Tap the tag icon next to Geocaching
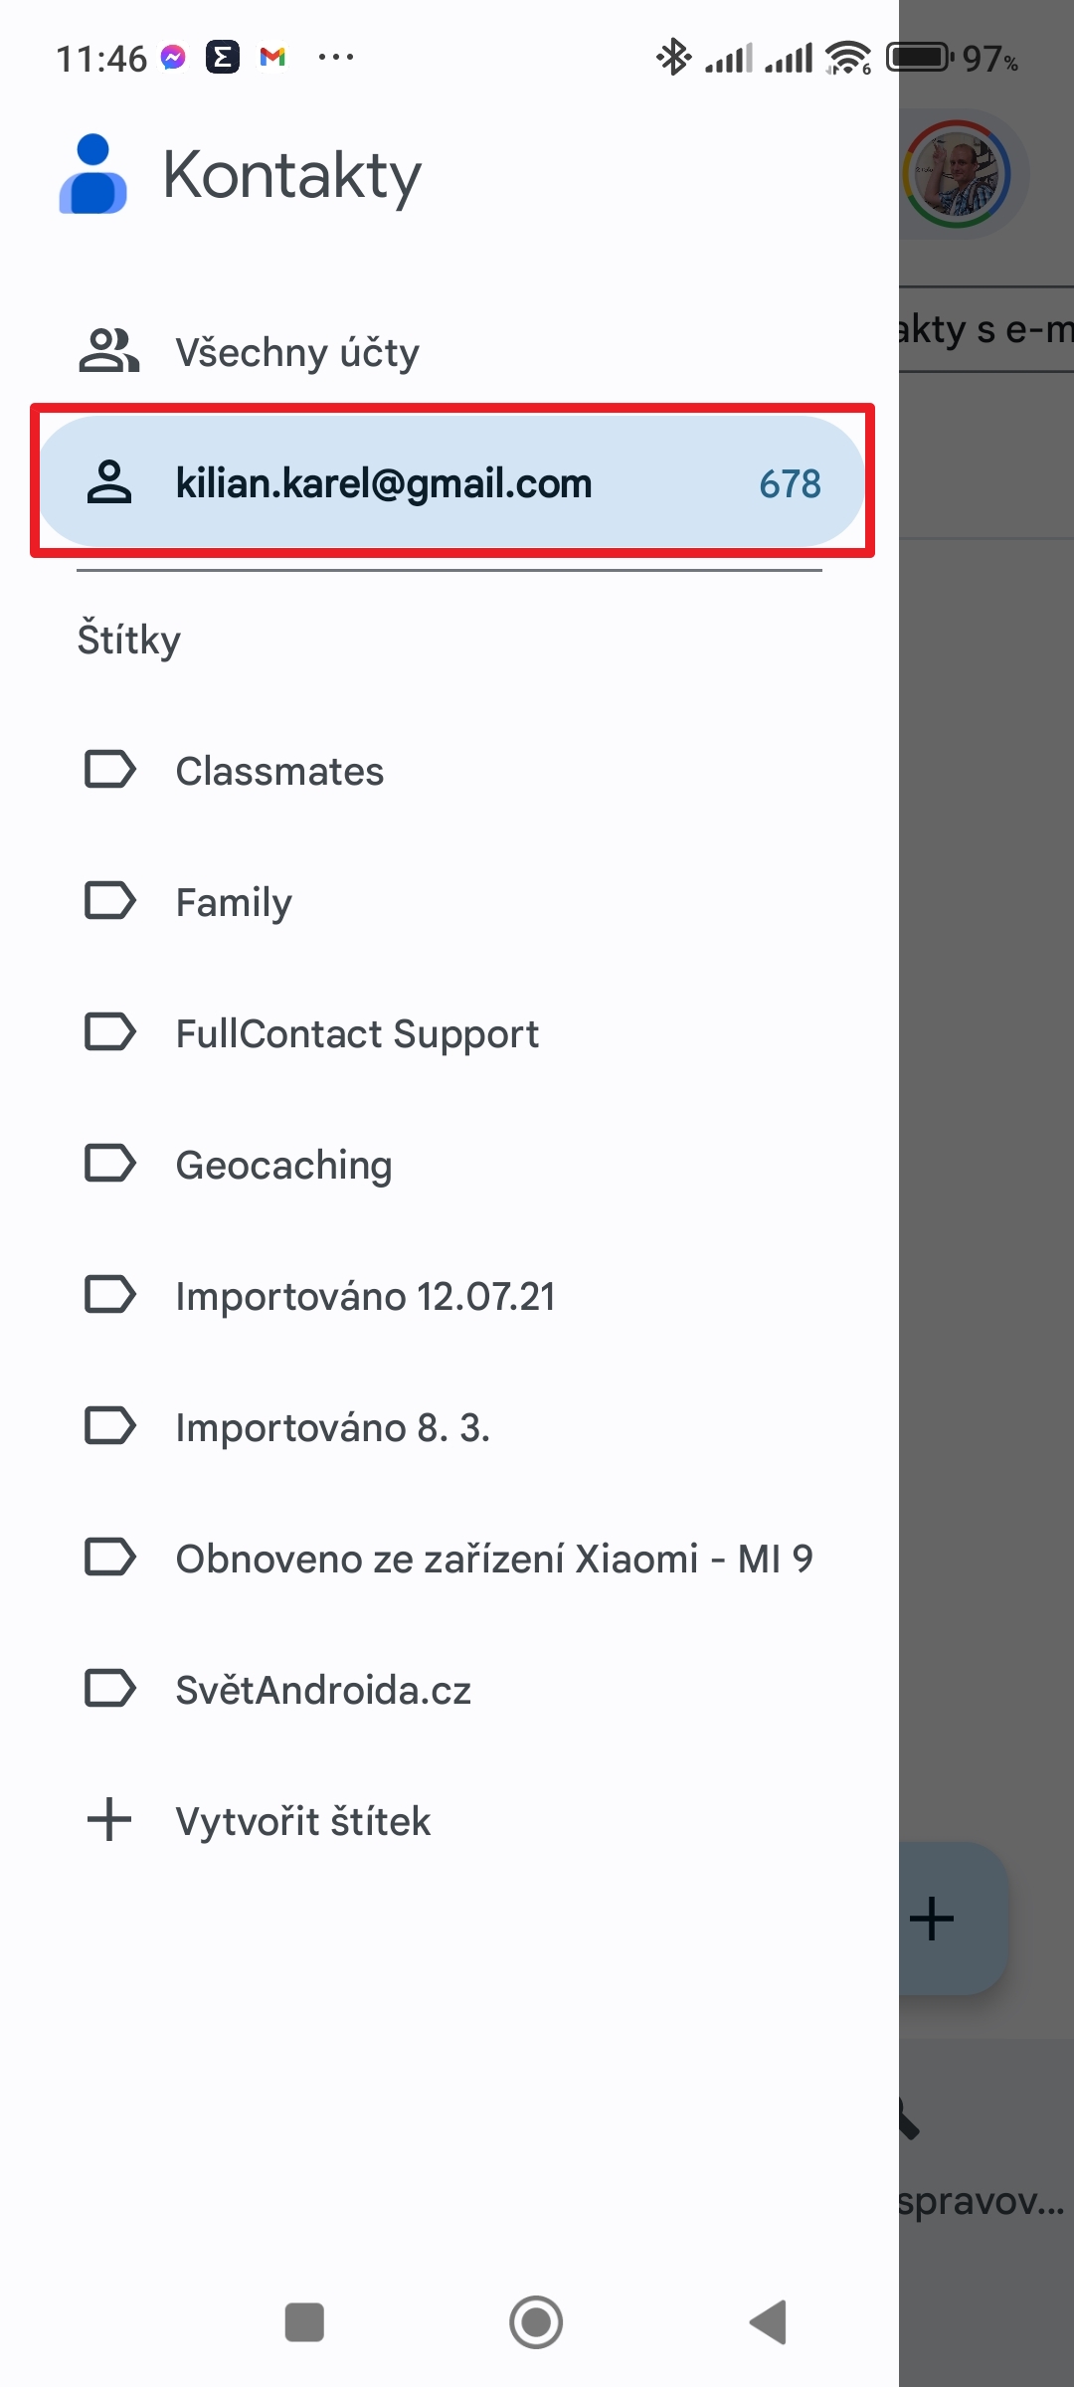The width and height of the screenshot is (1074, 2387). click(109, 1163)
